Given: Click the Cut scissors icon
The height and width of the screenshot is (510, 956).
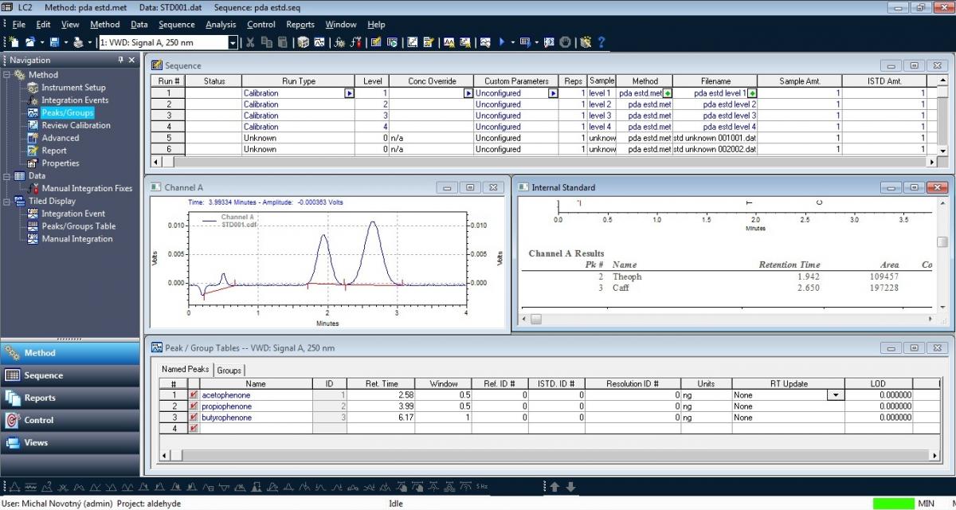Looking at the screenshot, I should 250,42.
